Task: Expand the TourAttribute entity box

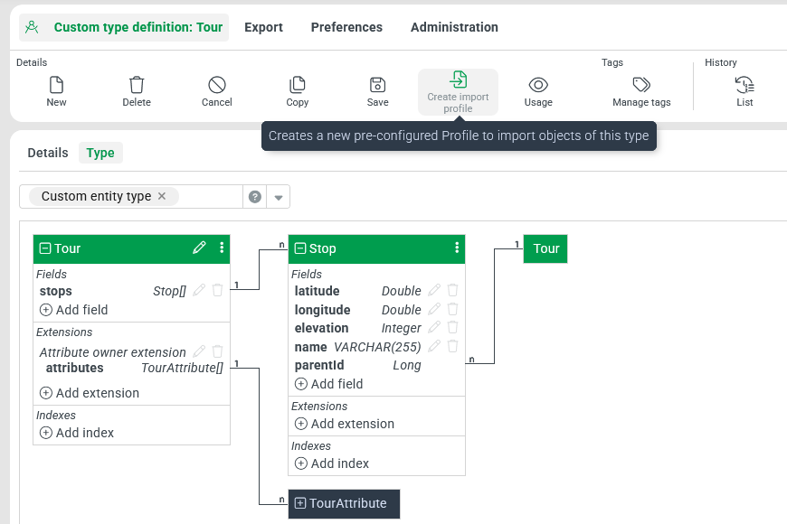Action: coord(300,503)
